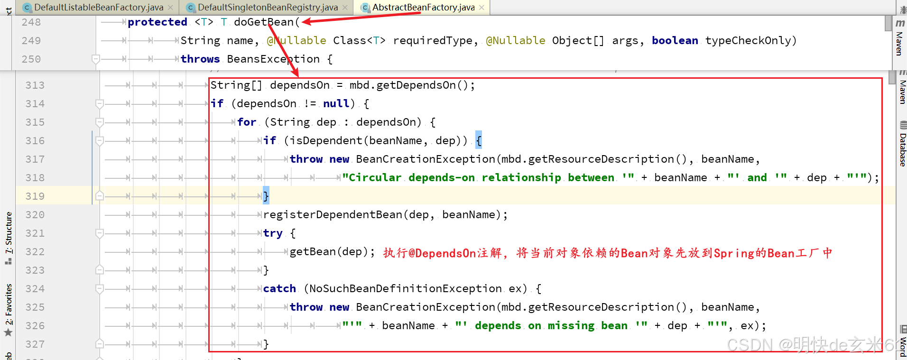907x360 pixels.
Task: Click the vertical scrollbar thumb in upper pane
Action: pos(888,23)
